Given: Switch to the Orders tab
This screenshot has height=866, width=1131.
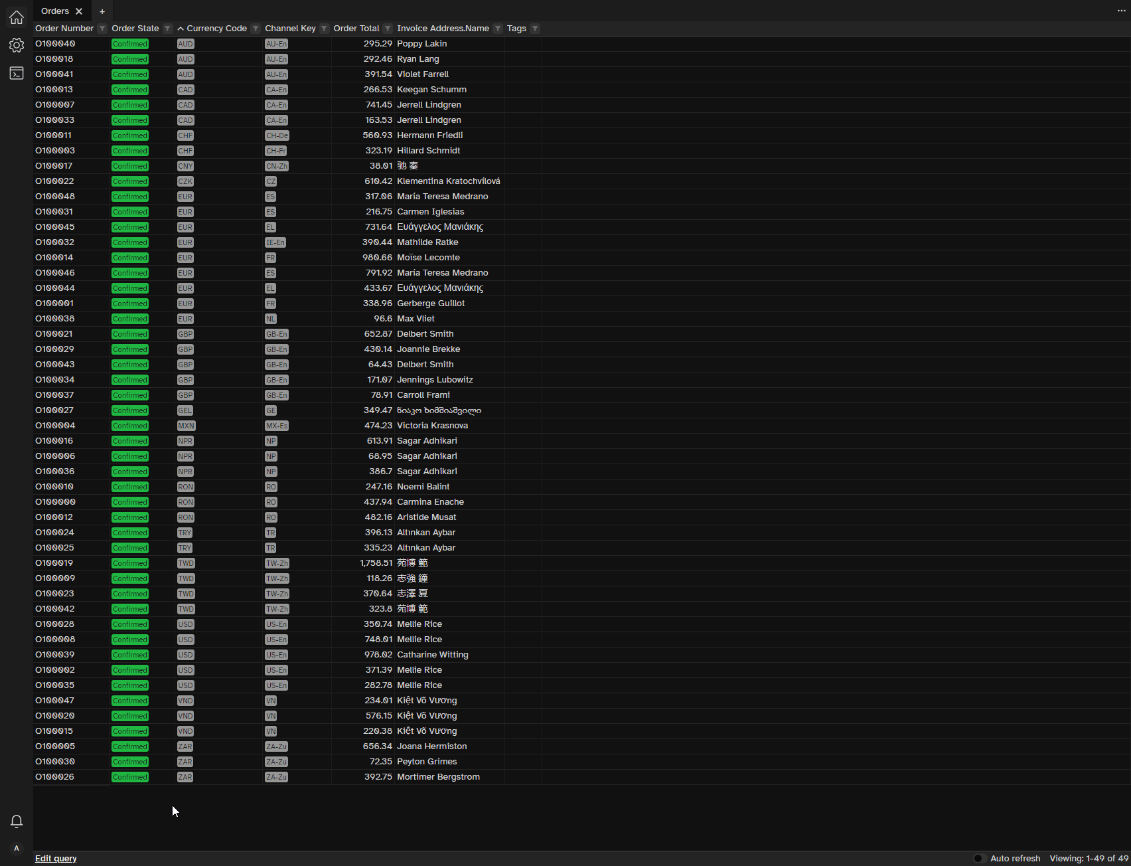Looking at the screenshot, I should (54, 11).
